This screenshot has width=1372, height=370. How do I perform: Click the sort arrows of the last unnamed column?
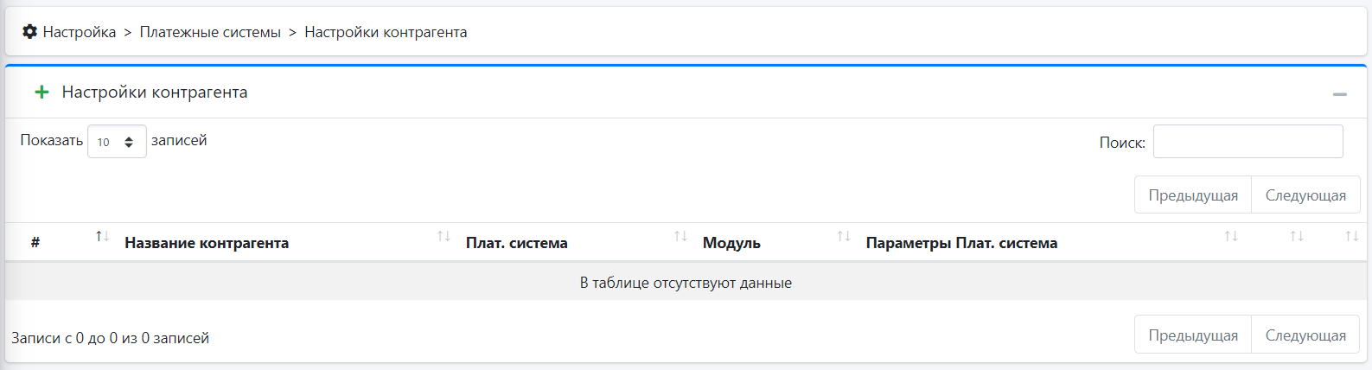(1352, 236)
